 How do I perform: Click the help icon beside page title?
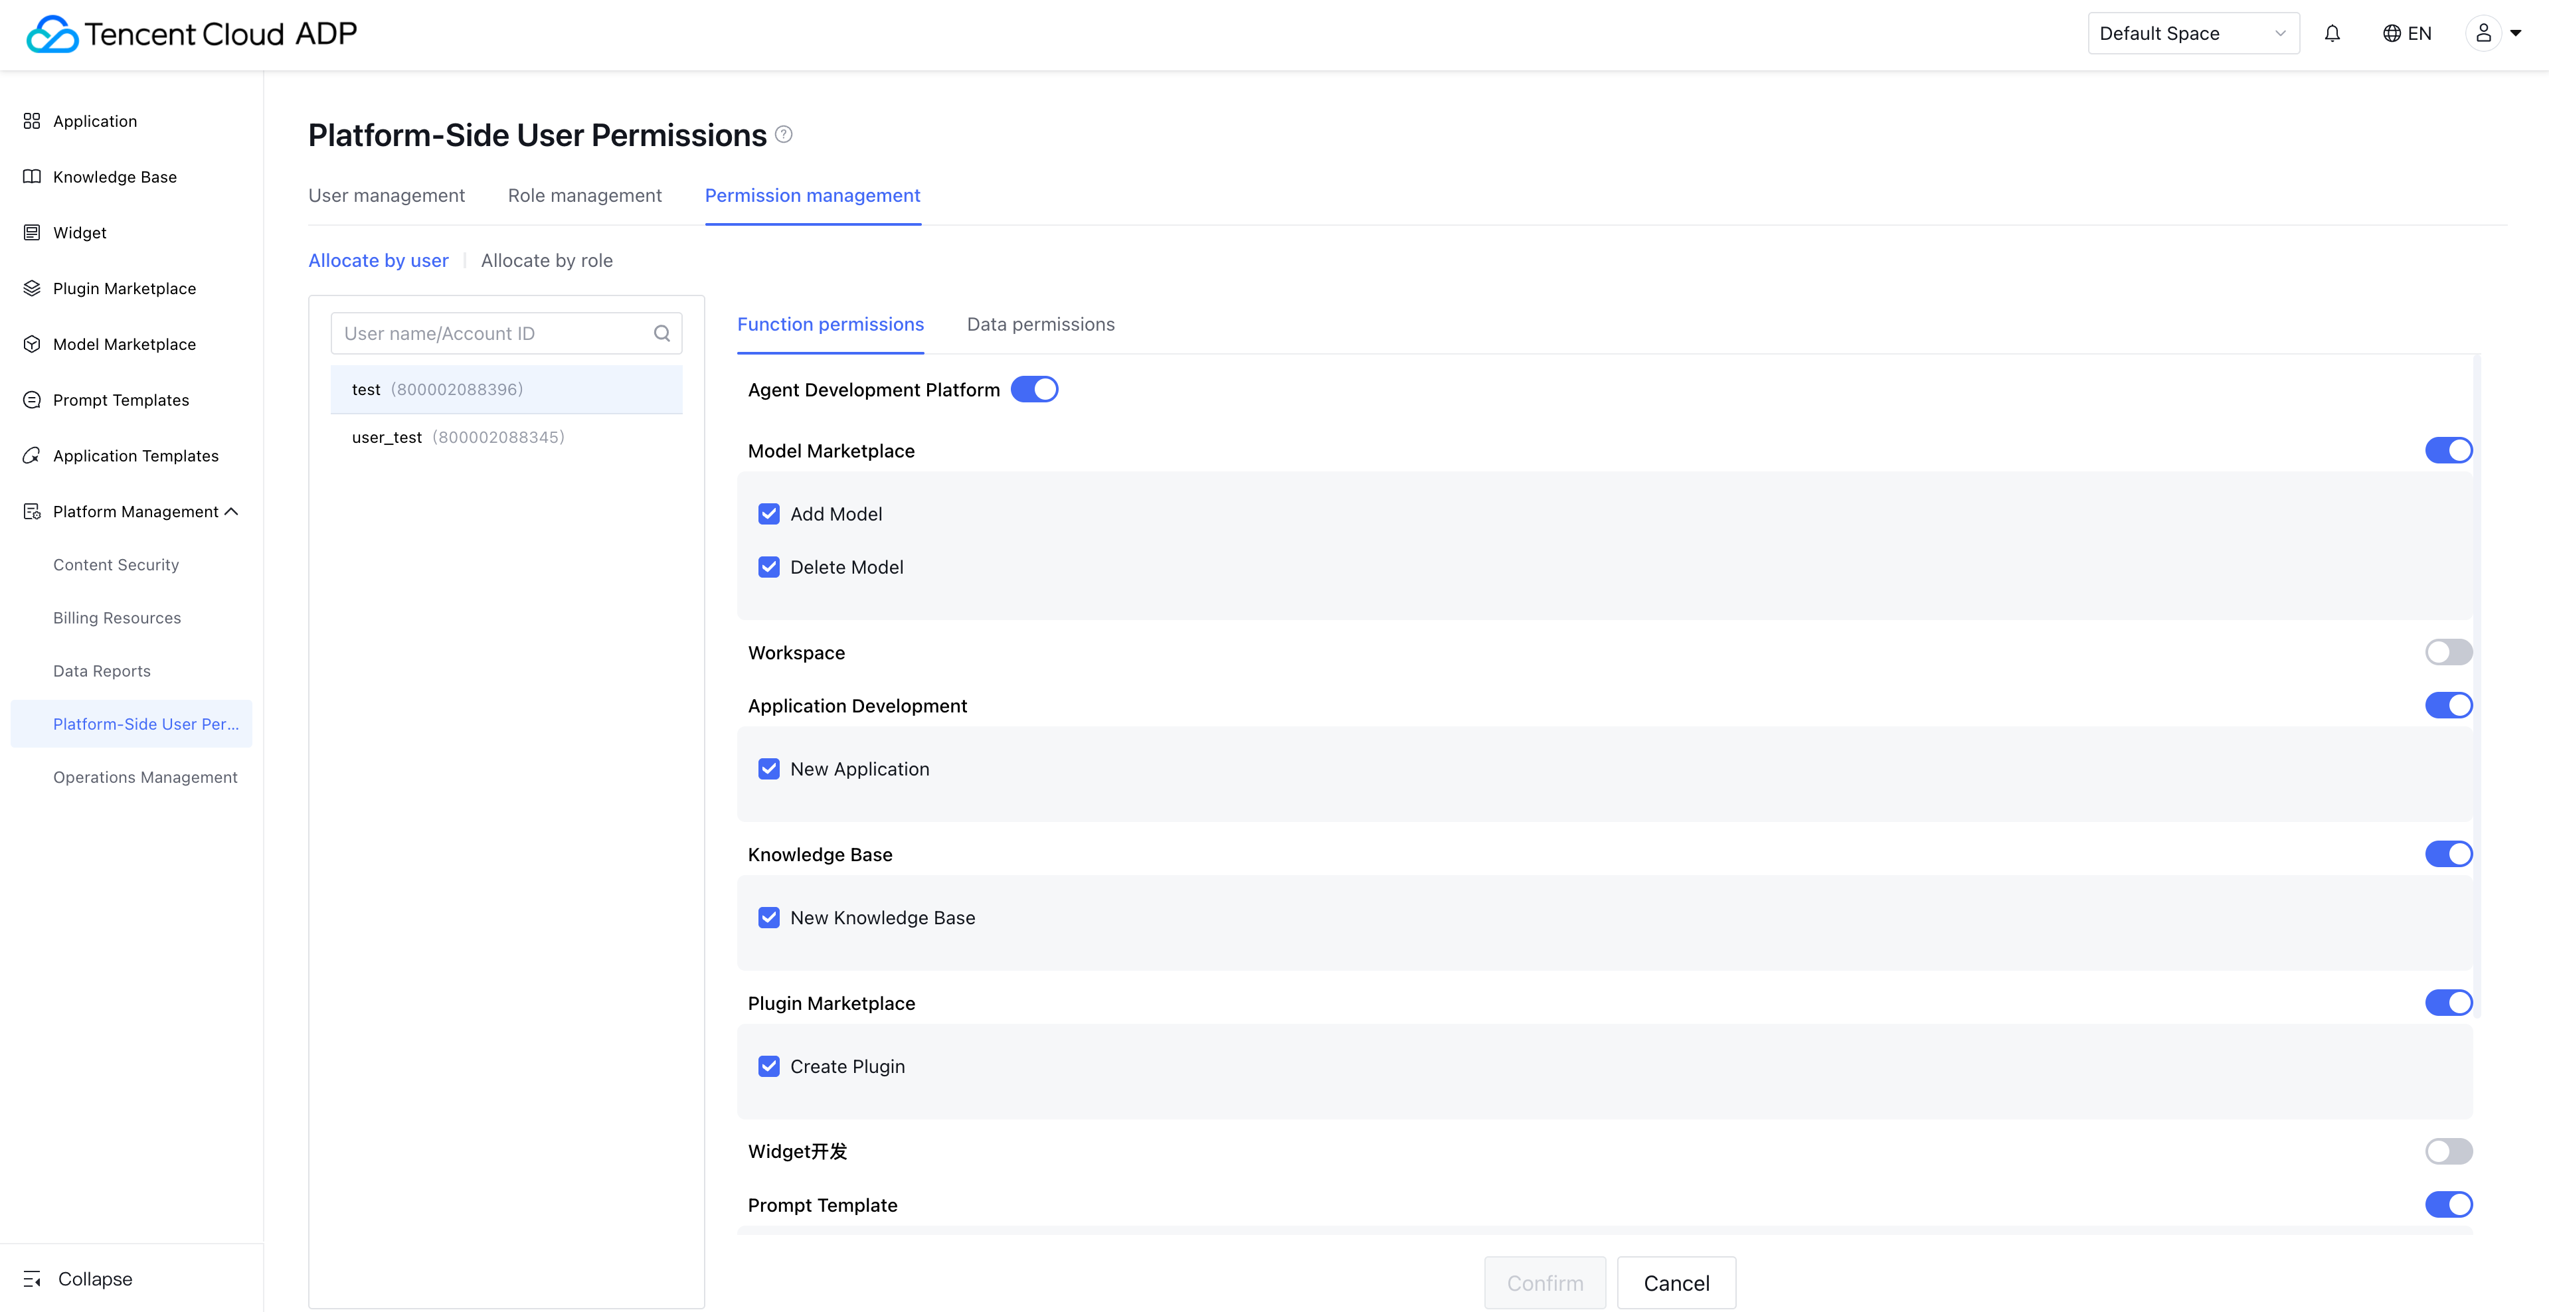point(784,135)
